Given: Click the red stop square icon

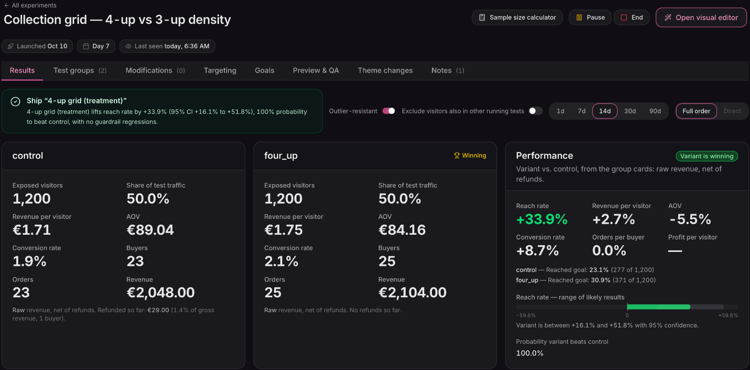Looking at the screenshot, I should point(624,17).
